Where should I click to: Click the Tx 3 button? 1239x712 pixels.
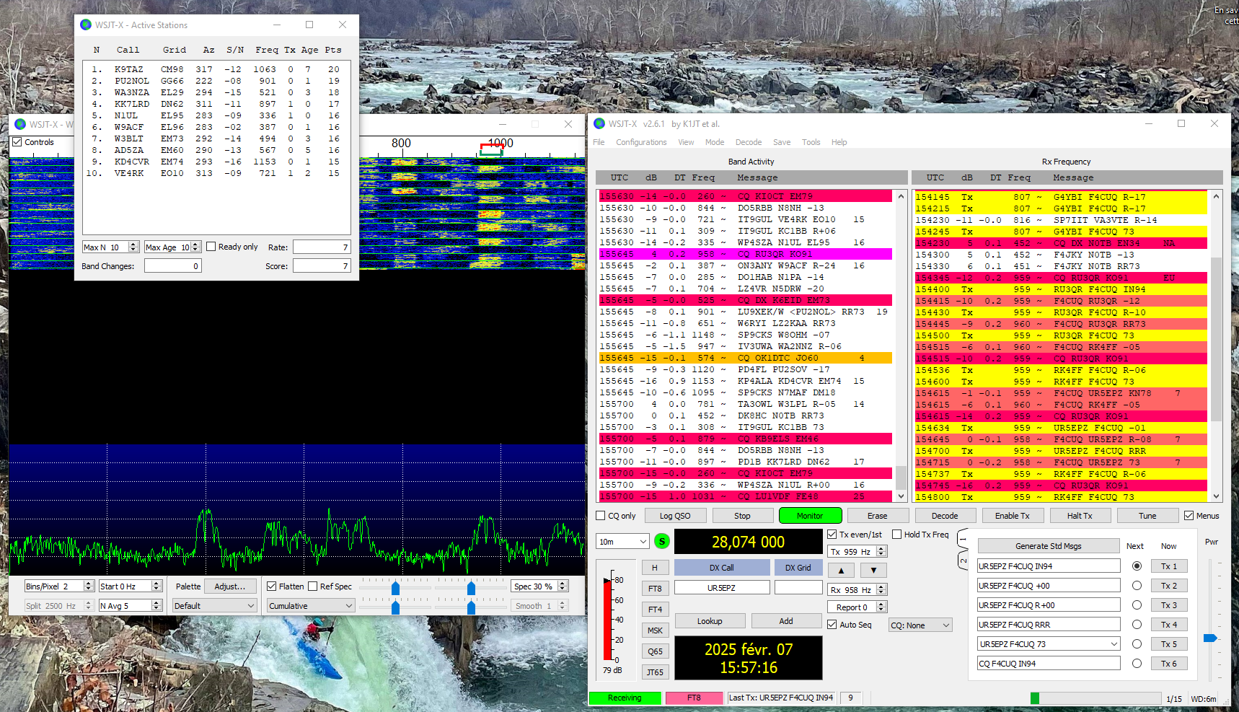click(1169, 605)
